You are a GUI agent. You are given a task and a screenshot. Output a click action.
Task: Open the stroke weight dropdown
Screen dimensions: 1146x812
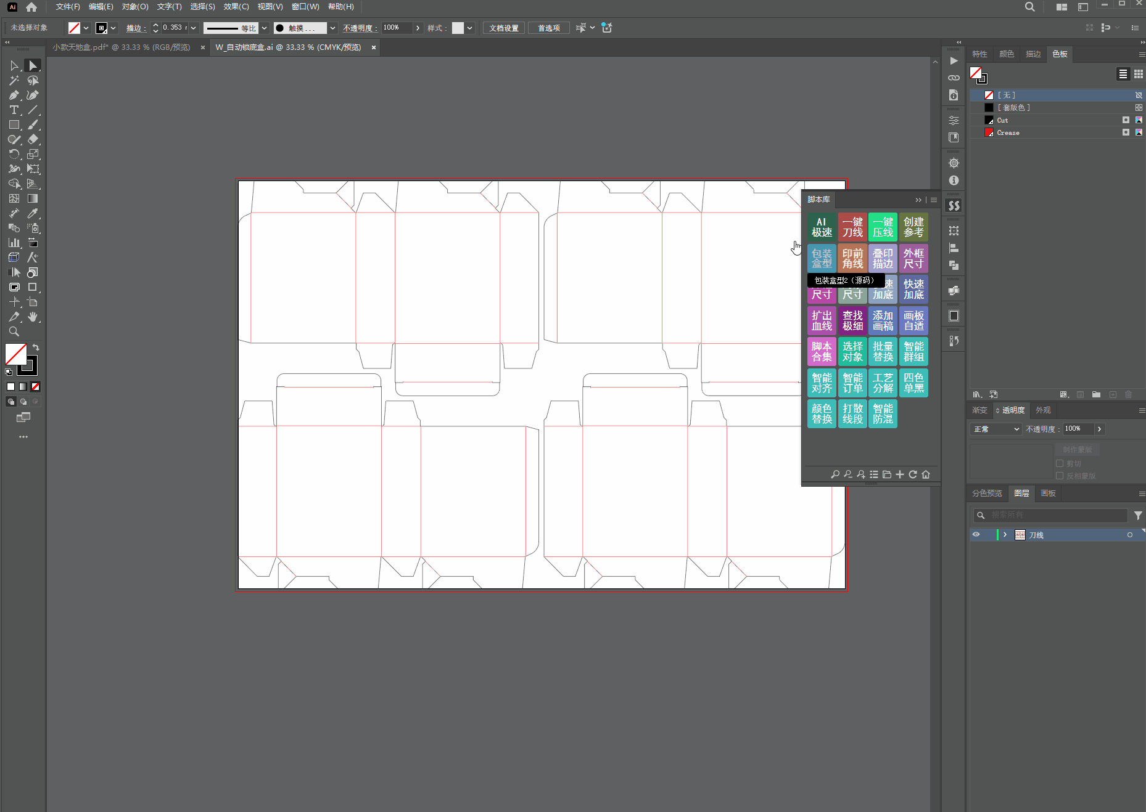[194, 28]
